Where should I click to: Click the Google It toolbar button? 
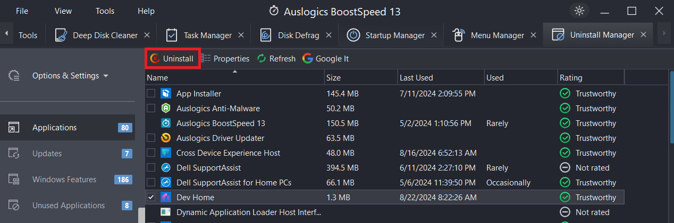pyautogui.click(x=325, y=58)
